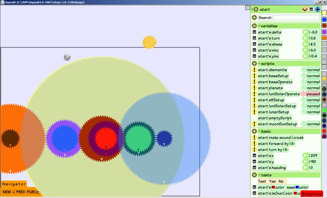Click the run-once button for start luniSolarOperate

(x=254, y=94)
